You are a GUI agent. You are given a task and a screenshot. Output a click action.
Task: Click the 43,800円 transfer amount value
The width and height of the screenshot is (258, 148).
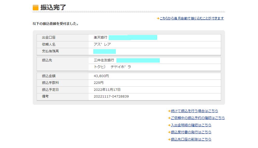101,76
